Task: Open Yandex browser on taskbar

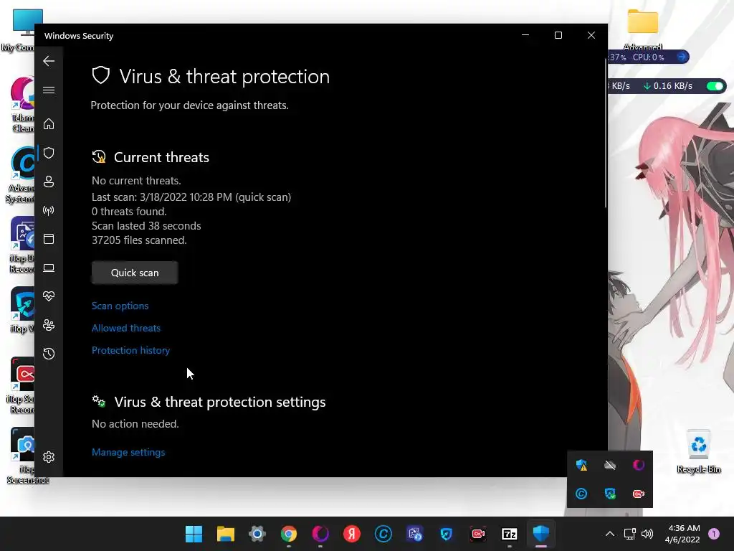Action: [x=351, y=534]
